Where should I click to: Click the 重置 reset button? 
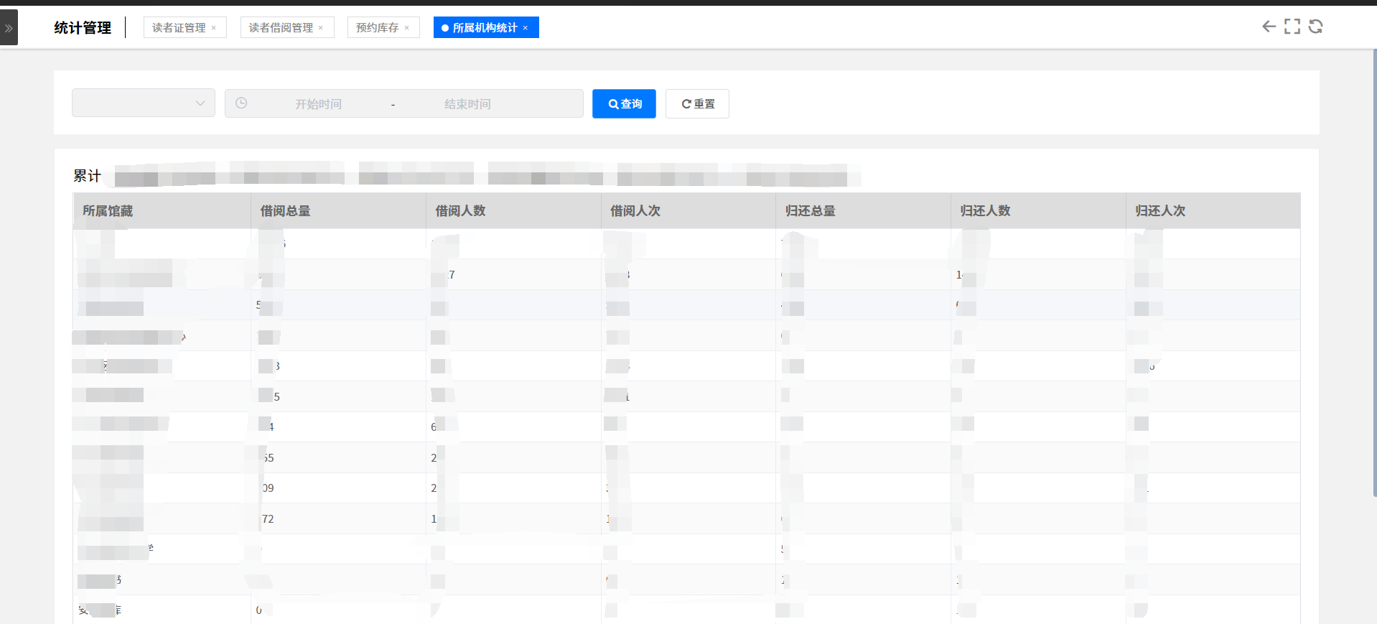click(x=697, y=104)
